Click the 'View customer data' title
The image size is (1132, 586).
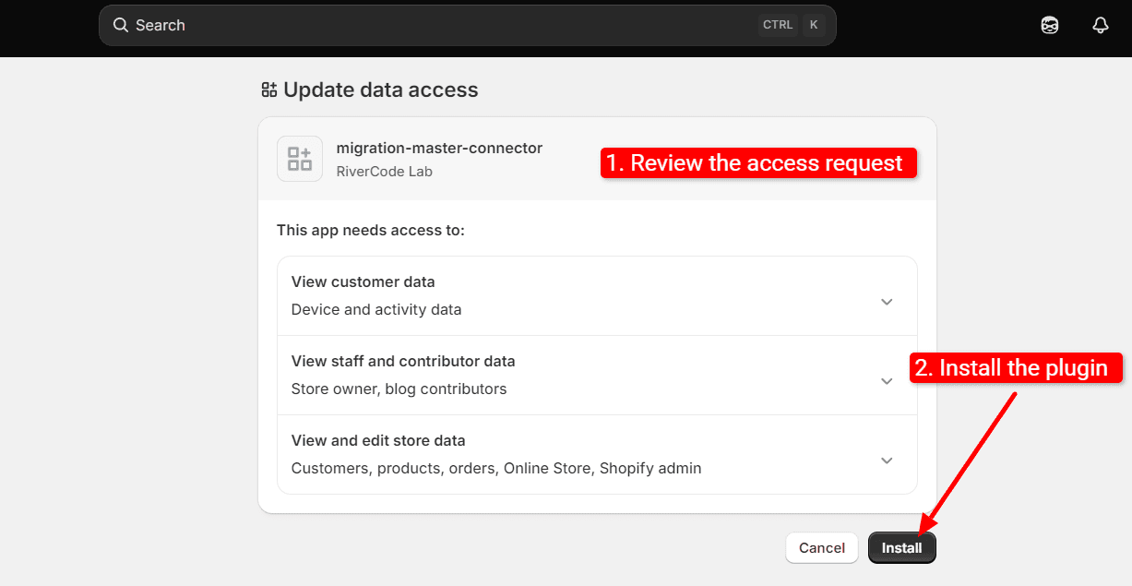363,281
